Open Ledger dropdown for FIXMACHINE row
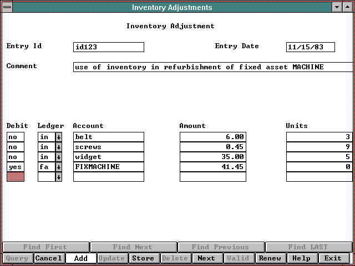This screenshot has height=266, width=355. point(59,167)
